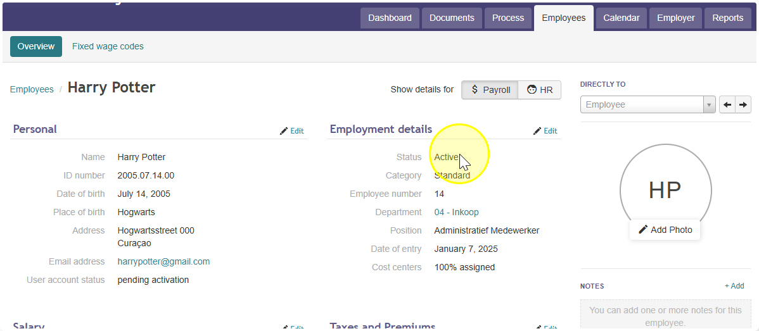
Task: Open the Reports tab
Action: (x=728, y=18)
